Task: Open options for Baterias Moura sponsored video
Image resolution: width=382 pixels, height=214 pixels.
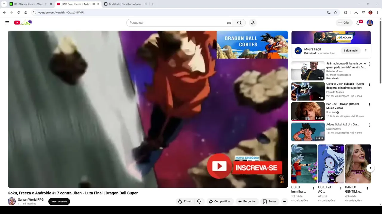Action: (369, 64)
